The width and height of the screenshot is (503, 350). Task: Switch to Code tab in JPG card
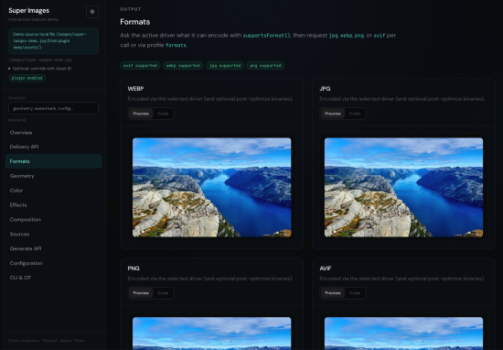coord(355,114)
